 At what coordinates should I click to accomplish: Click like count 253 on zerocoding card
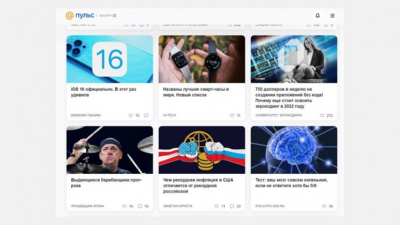click(x=330, y=116)
